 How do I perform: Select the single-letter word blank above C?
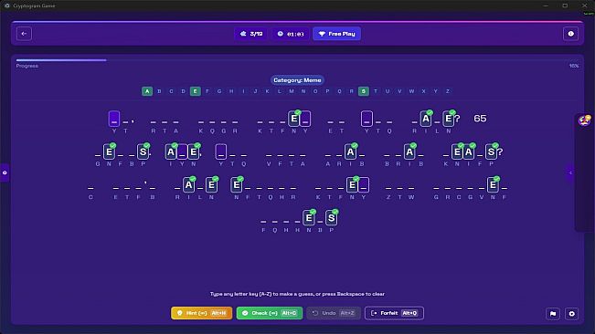pos(90,185)
